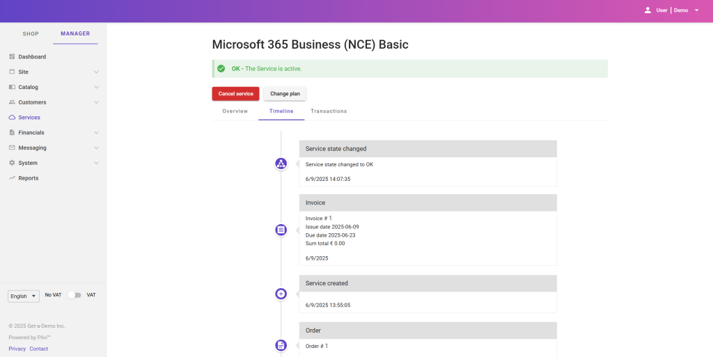
Task: Toggle the VAT switch
Action: coord(74,295)
